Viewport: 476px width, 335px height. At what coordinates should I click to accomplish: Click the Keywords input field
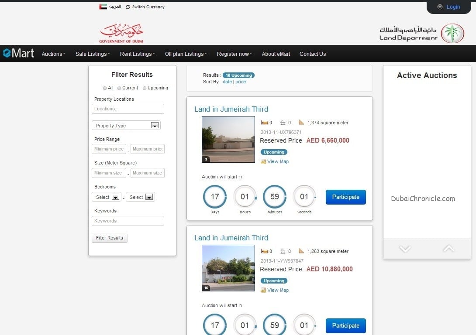[x=128, y=221]
